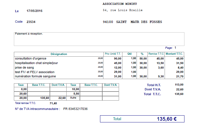The width and height of the screenshot is (204, 136).
Task: Click the Remise T.T.C column header
Action: pos(156,54)
